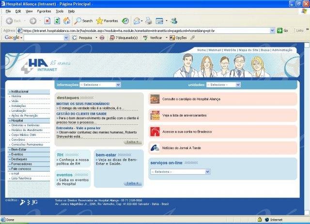The width and height of the screenshot is (310, 224).
Task: Click the security padlock status bar icon
Action: coord(260,220)
